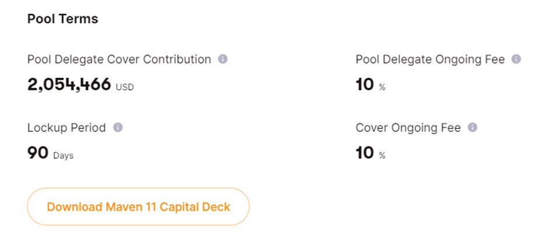The width and height of the screenshot is (549, 240).
Task: Click the 90 lockup period value
Action: tap(38, 153)
